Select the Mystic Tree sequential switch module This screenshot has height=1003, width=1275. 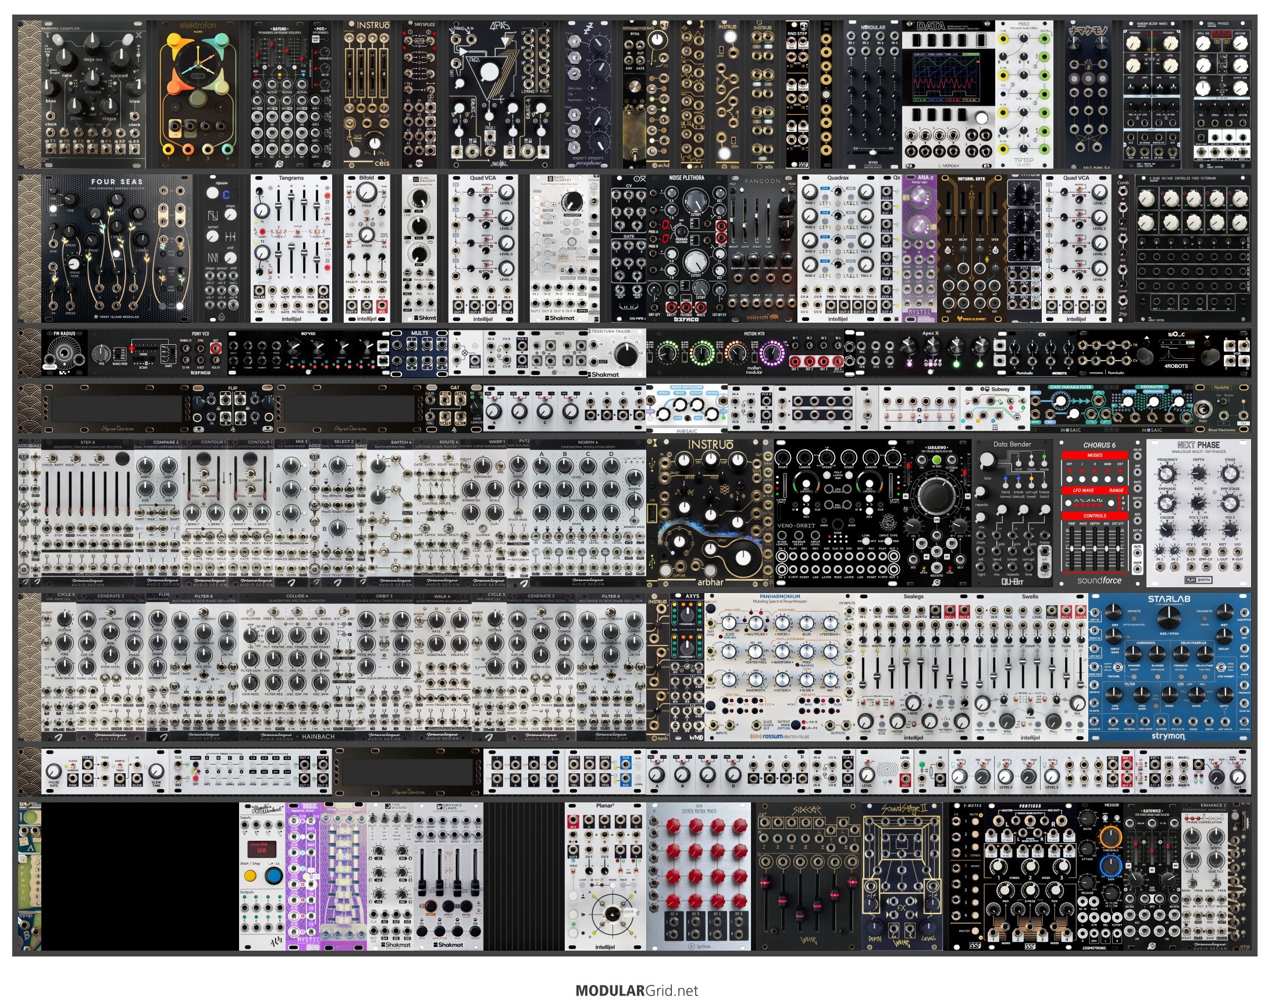pyautogui.click(x=302, y=876)
